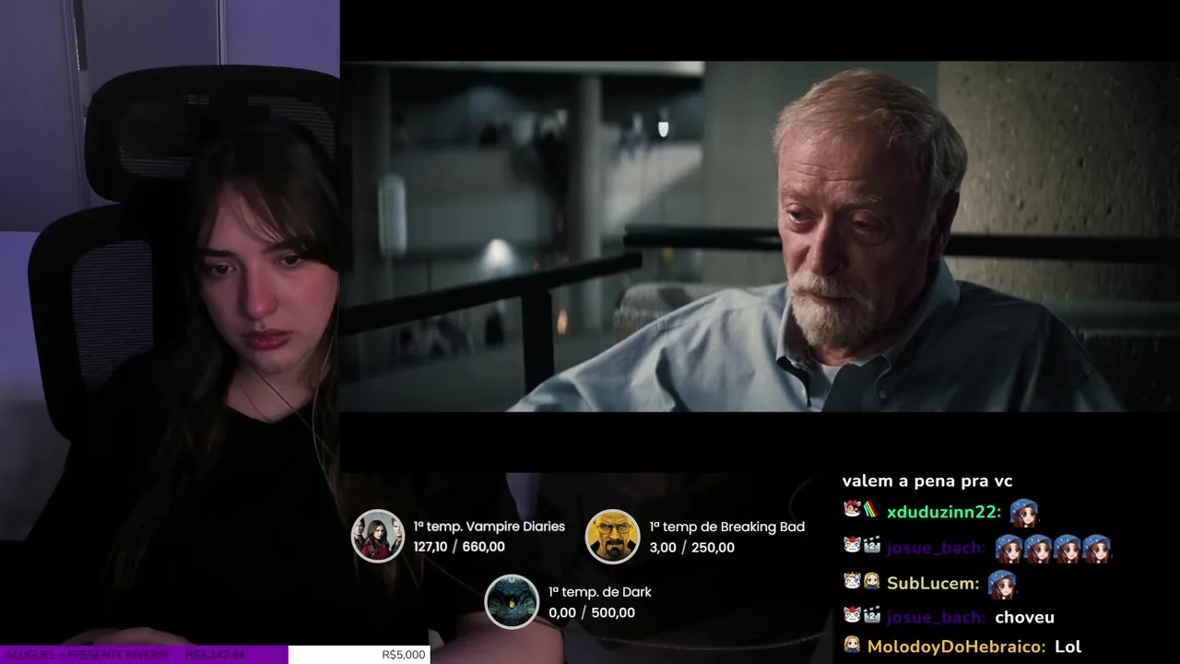This screenshot has height=664, width=1180.
Task: Click xduduzinn22's rainbow stripes badge
Action: point(871,509)
